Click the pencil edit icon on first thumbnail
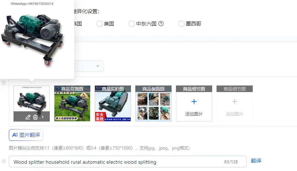This screenshot has height=171, width=297. [x=28, y=117]
